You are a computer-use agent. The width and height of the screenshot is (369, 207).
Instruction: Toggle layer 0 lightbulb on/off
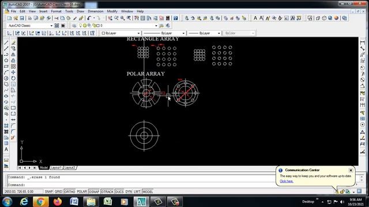tap(80, 25)
